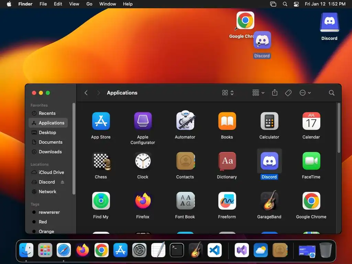
Task: Select Firefox in the Applications folder
Action: coord(143,201)
